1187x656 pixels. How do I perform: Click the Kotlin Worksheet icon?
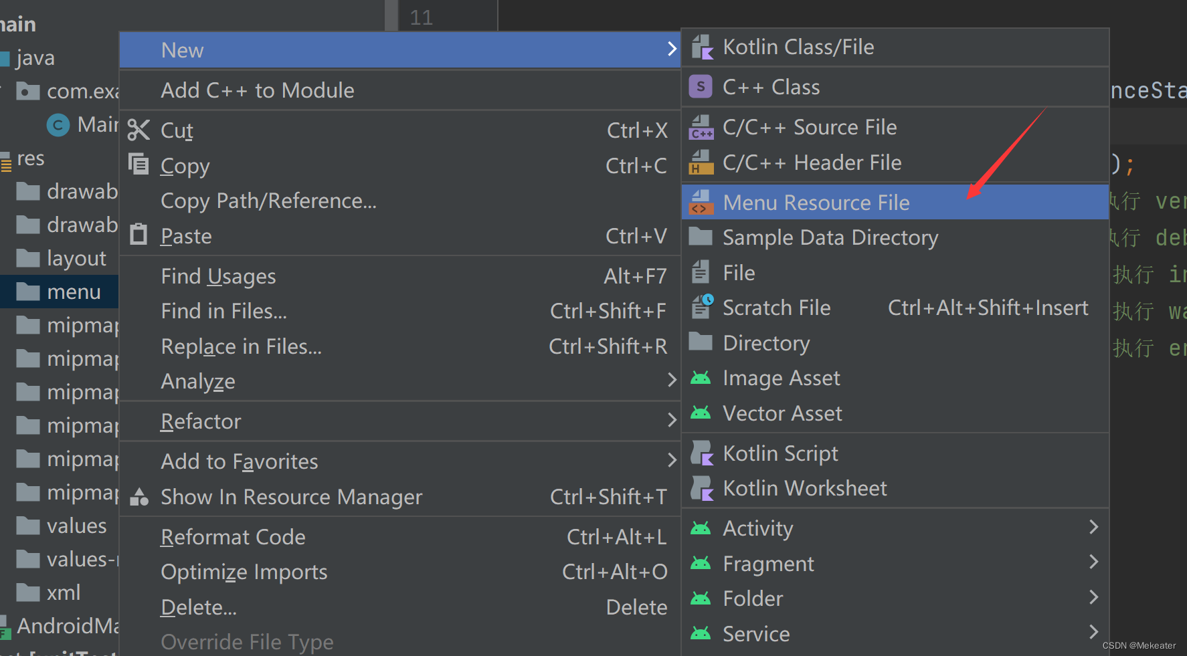[x=701, y=488]
